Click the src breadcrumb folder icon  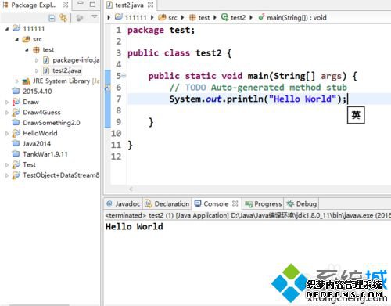coord(162,17)
